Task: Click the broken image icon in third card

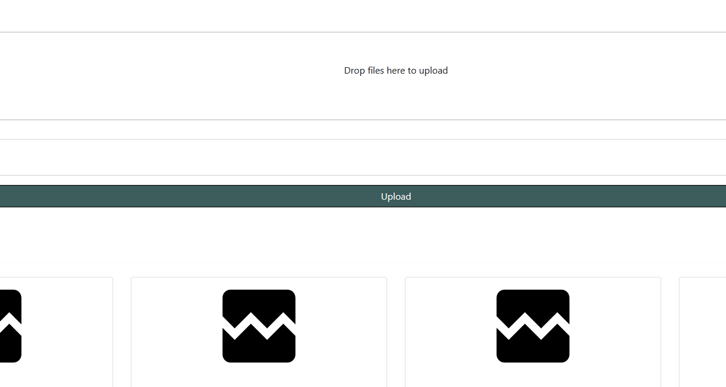Action: [533, 326]
